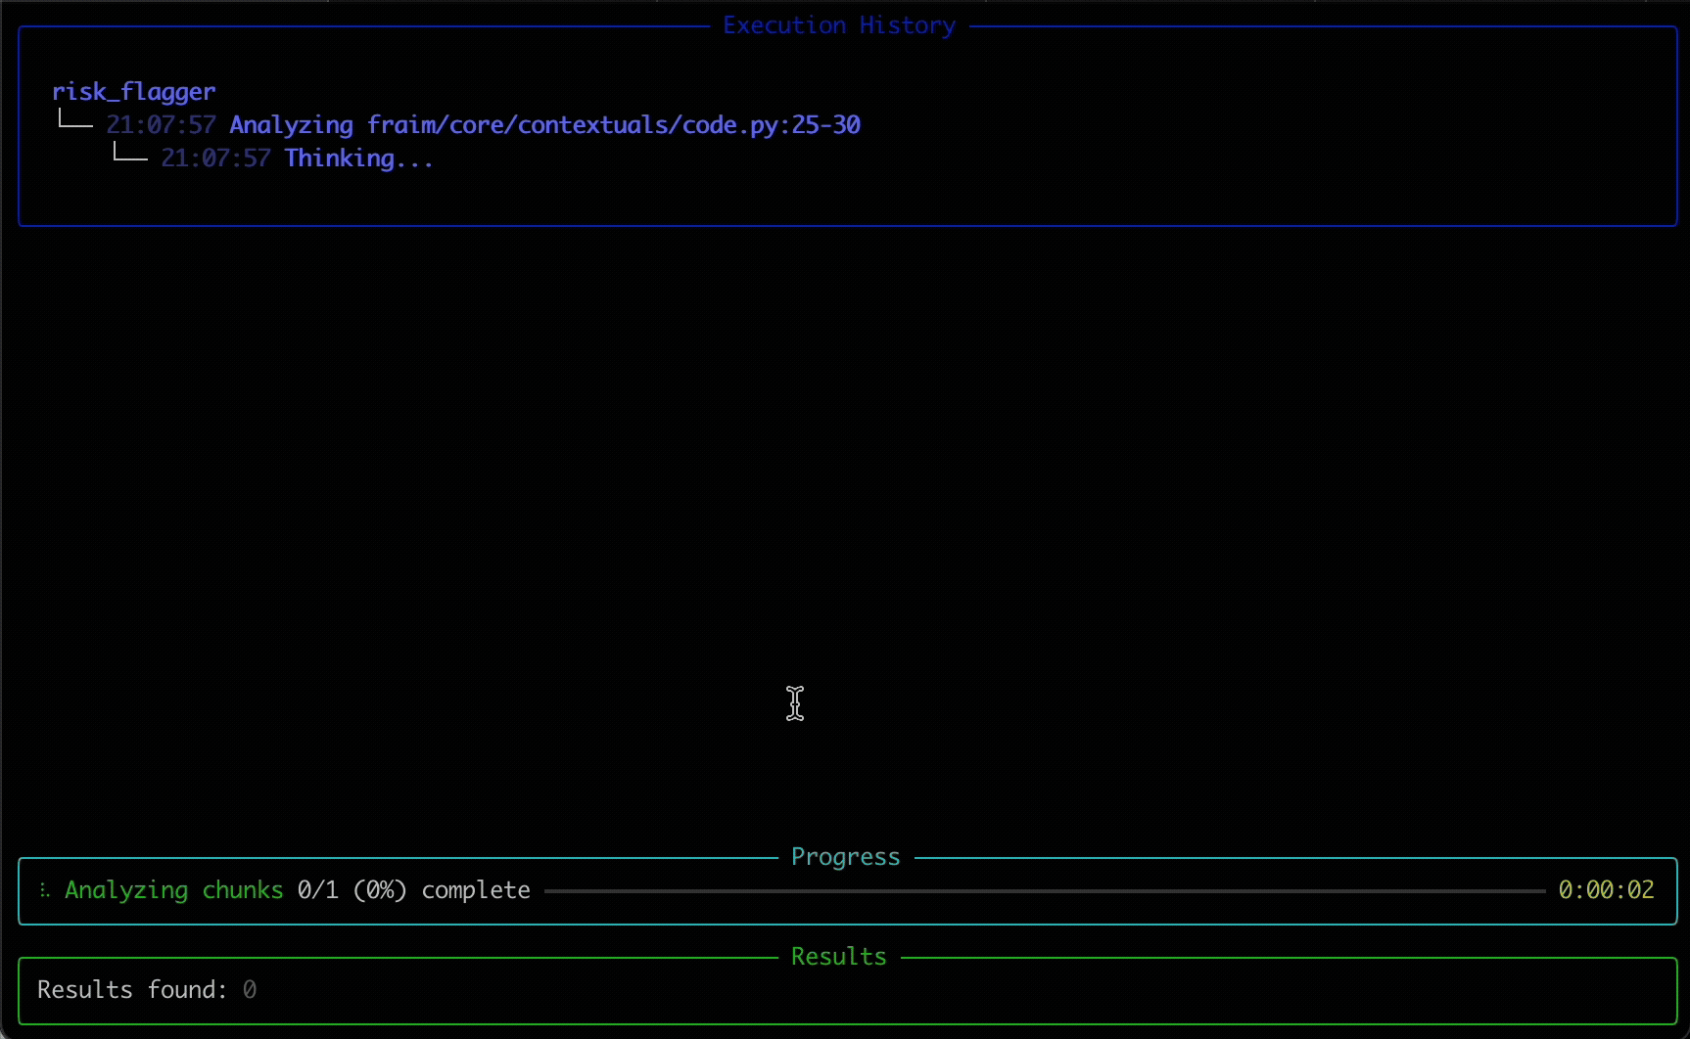Screen dimensions: 1690x1039
Task: Select the Thinking... child entry
Action: click(x=358, y=158)
